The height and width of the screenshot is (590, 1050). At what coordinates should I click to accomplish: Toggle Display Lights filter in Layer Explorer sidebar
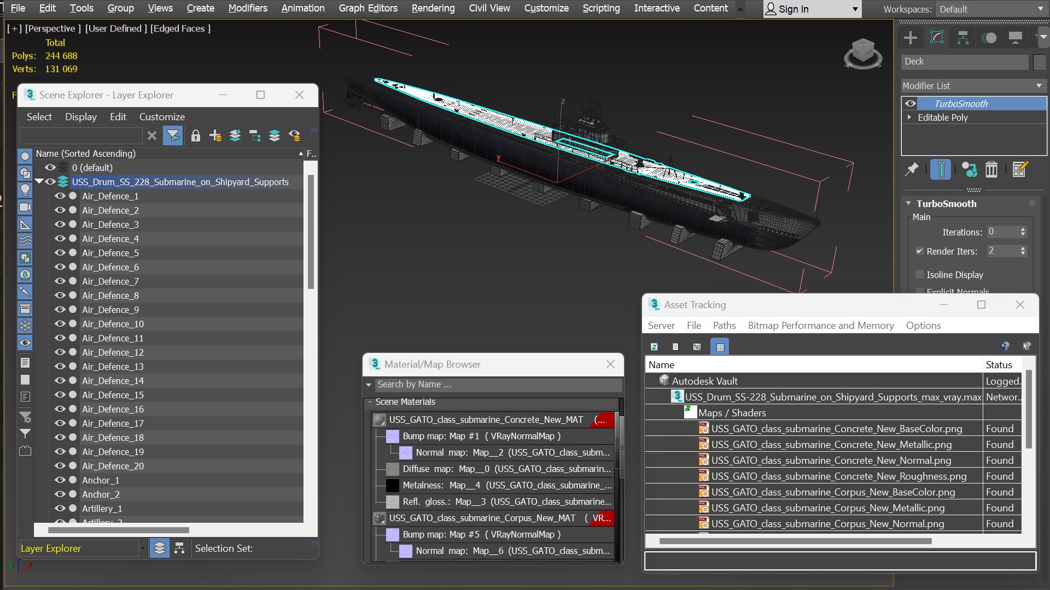click(25, 190)
